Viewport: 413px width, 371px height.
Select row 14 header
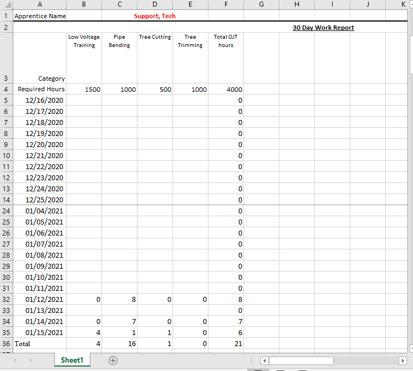click(6, 200)
